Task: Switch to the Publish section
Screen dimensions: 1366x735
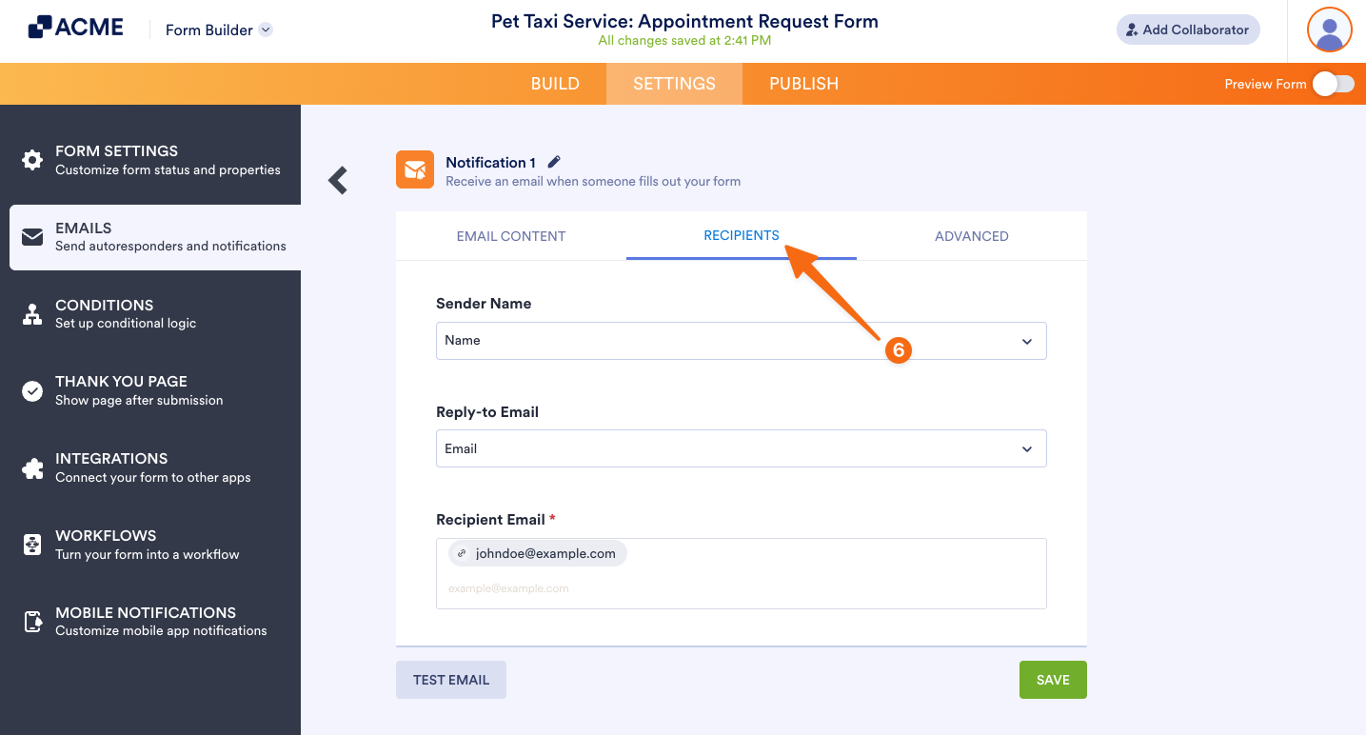Action: 802,83
